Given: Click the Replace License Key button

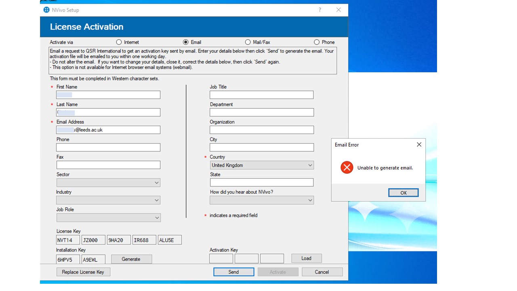Looking at the screenshot, I should coord(83,272).
